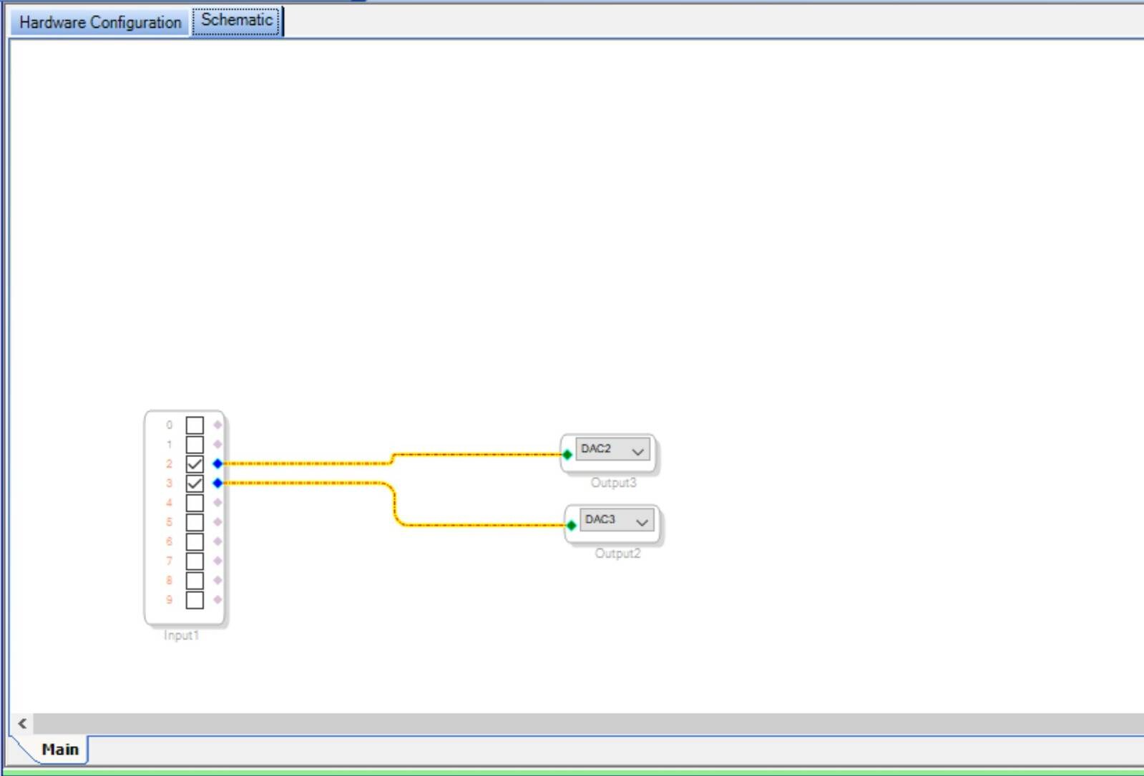Click the inactive output pin of channel 0
Viewport: 1144px width, 776px height.
(218, 425)
